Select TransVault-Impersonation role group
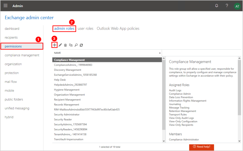The height and width of the screenshot is (151, 243). (107, 139)
